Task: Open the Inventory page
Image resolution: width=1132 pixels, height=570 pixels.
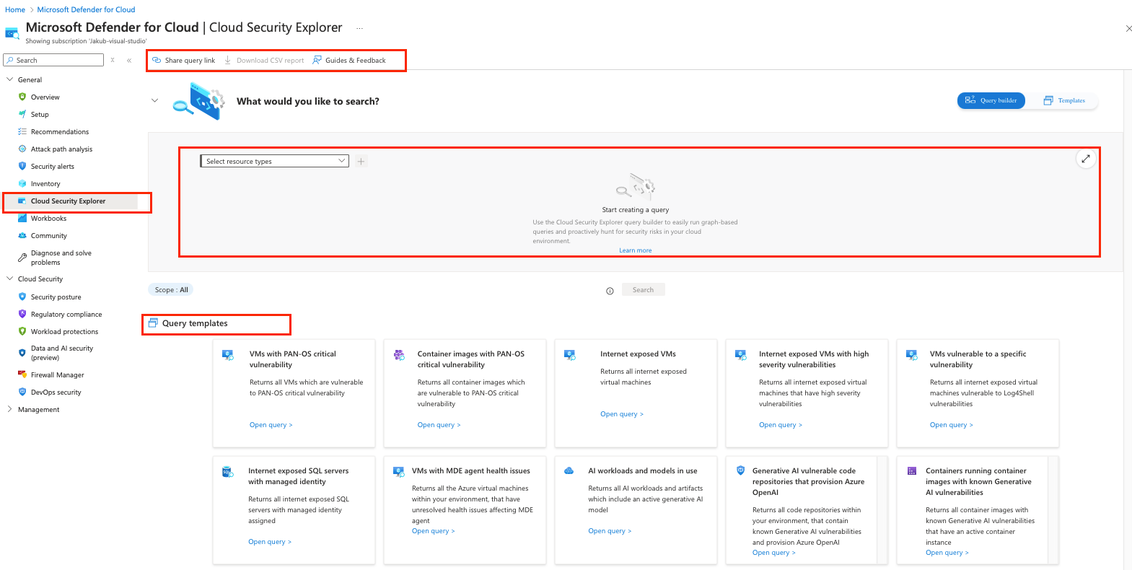Action: (45, 184)
